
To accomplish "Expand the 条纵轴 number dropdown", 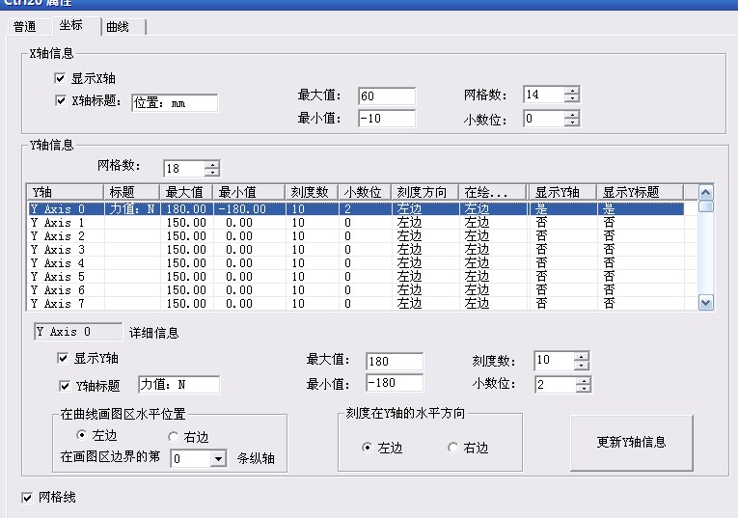I will tap(217, 460).
